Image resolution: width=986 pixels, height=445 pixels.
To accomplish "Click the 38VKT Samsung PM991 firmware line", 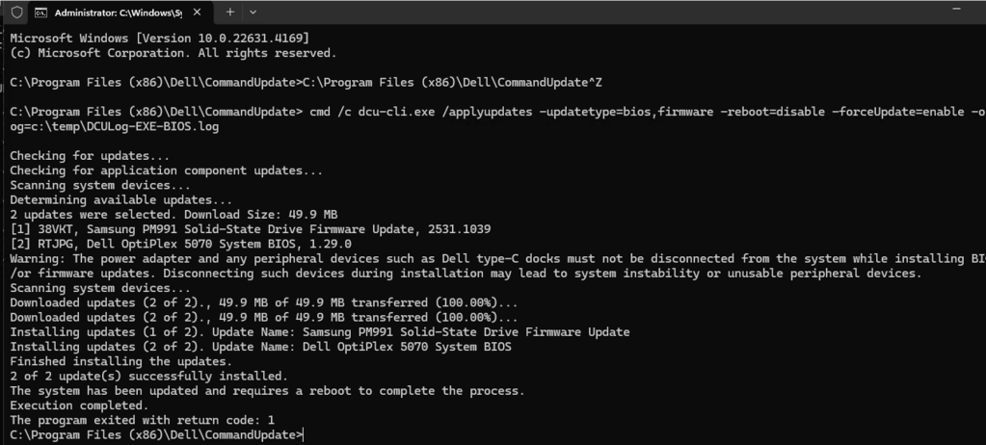I will pos(251,229).
